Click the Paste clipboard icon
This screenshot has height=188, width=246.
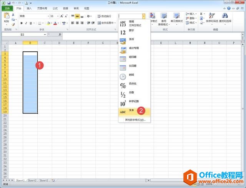[x=7, y=17]
